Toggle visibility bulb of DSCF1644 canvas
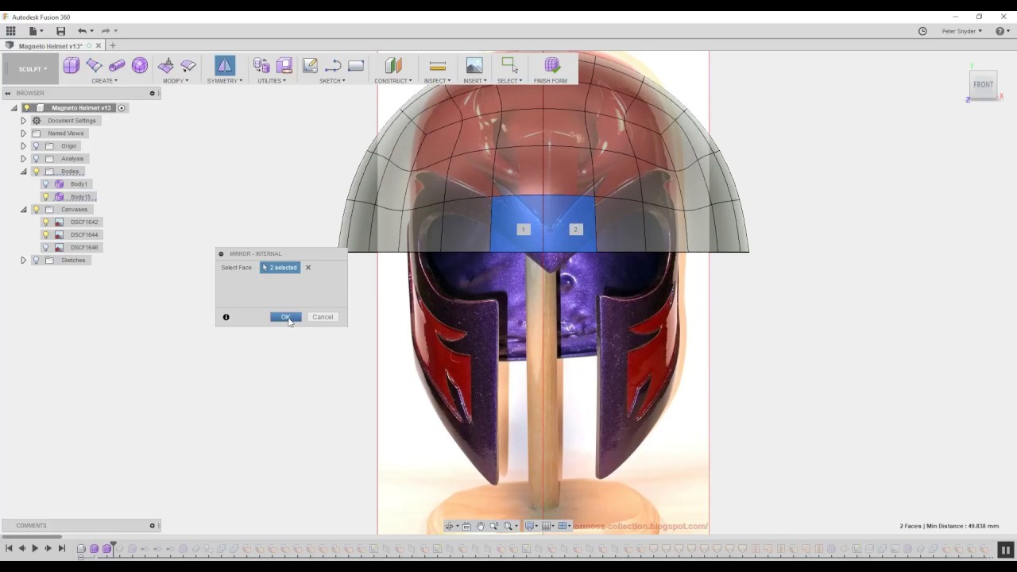 pyautogui.click(x=45, y=235)
